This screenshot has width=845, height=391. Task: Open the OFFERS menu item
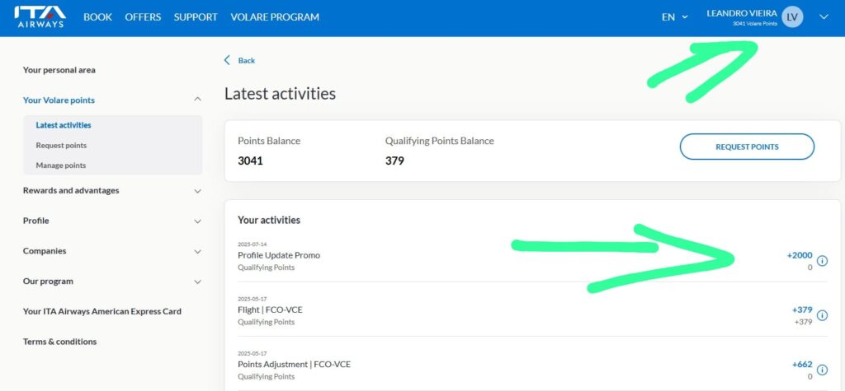pos(143,17)
